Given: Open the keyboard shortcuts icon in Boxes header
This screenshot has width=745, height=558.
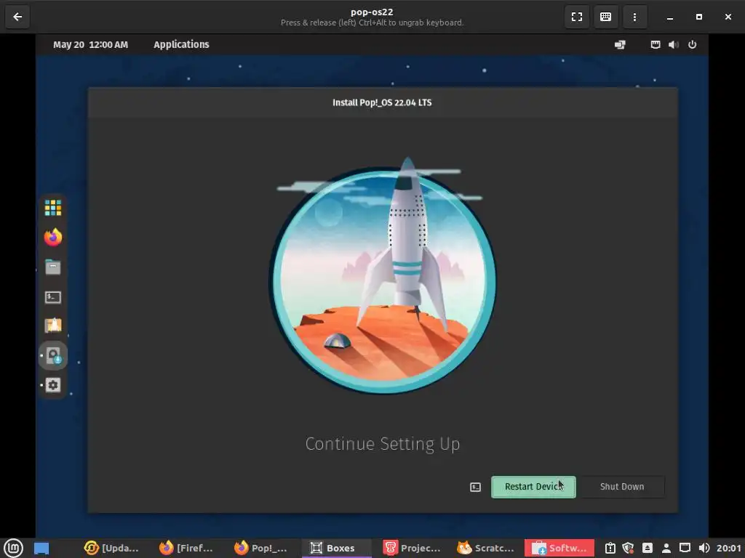Looking at the screenshot, I should (x=606, y=17).
